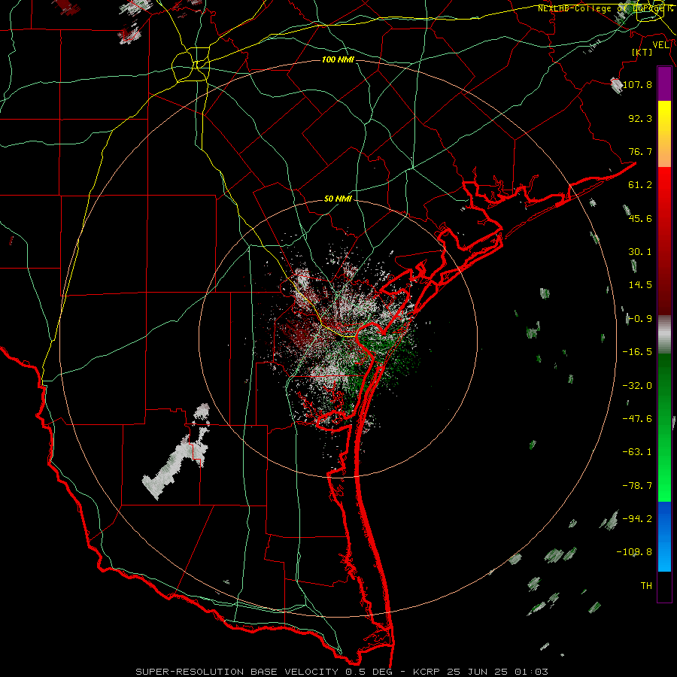Click the purple segment of the velocity color bar
677x677 pixels.
coord(664,84)
